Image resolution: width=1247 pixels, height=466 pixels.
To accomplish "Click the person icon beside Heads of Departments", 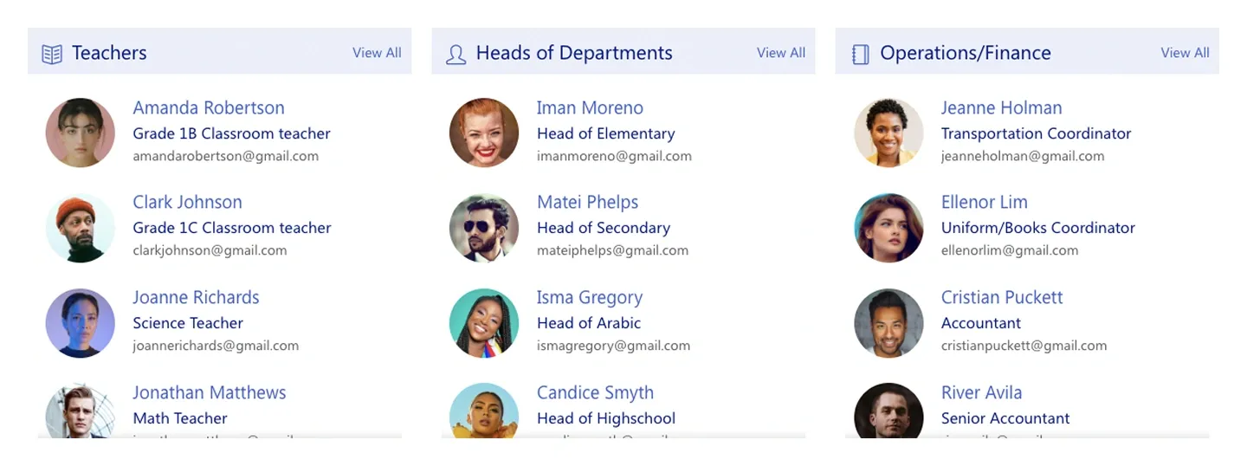I will click(456, 55).
